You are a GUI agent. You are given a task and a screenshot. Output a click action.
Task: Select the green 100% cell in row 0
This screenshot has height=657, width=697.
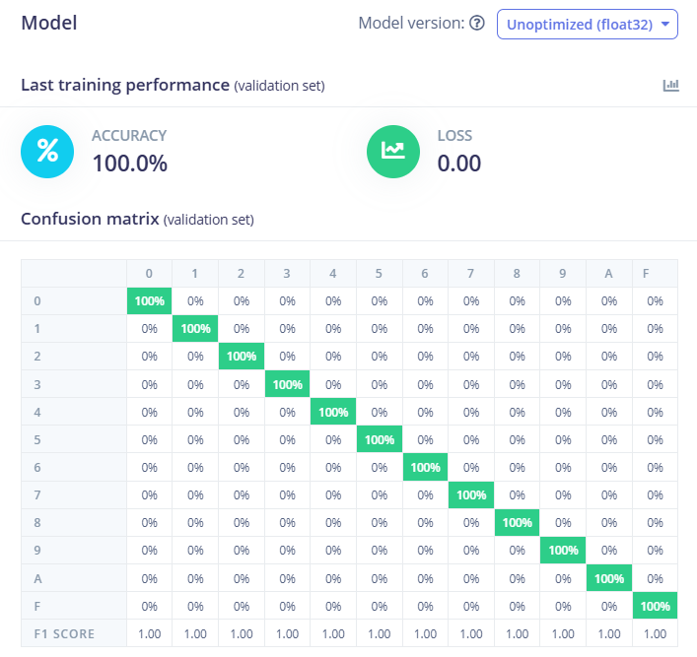pos(149,301)
